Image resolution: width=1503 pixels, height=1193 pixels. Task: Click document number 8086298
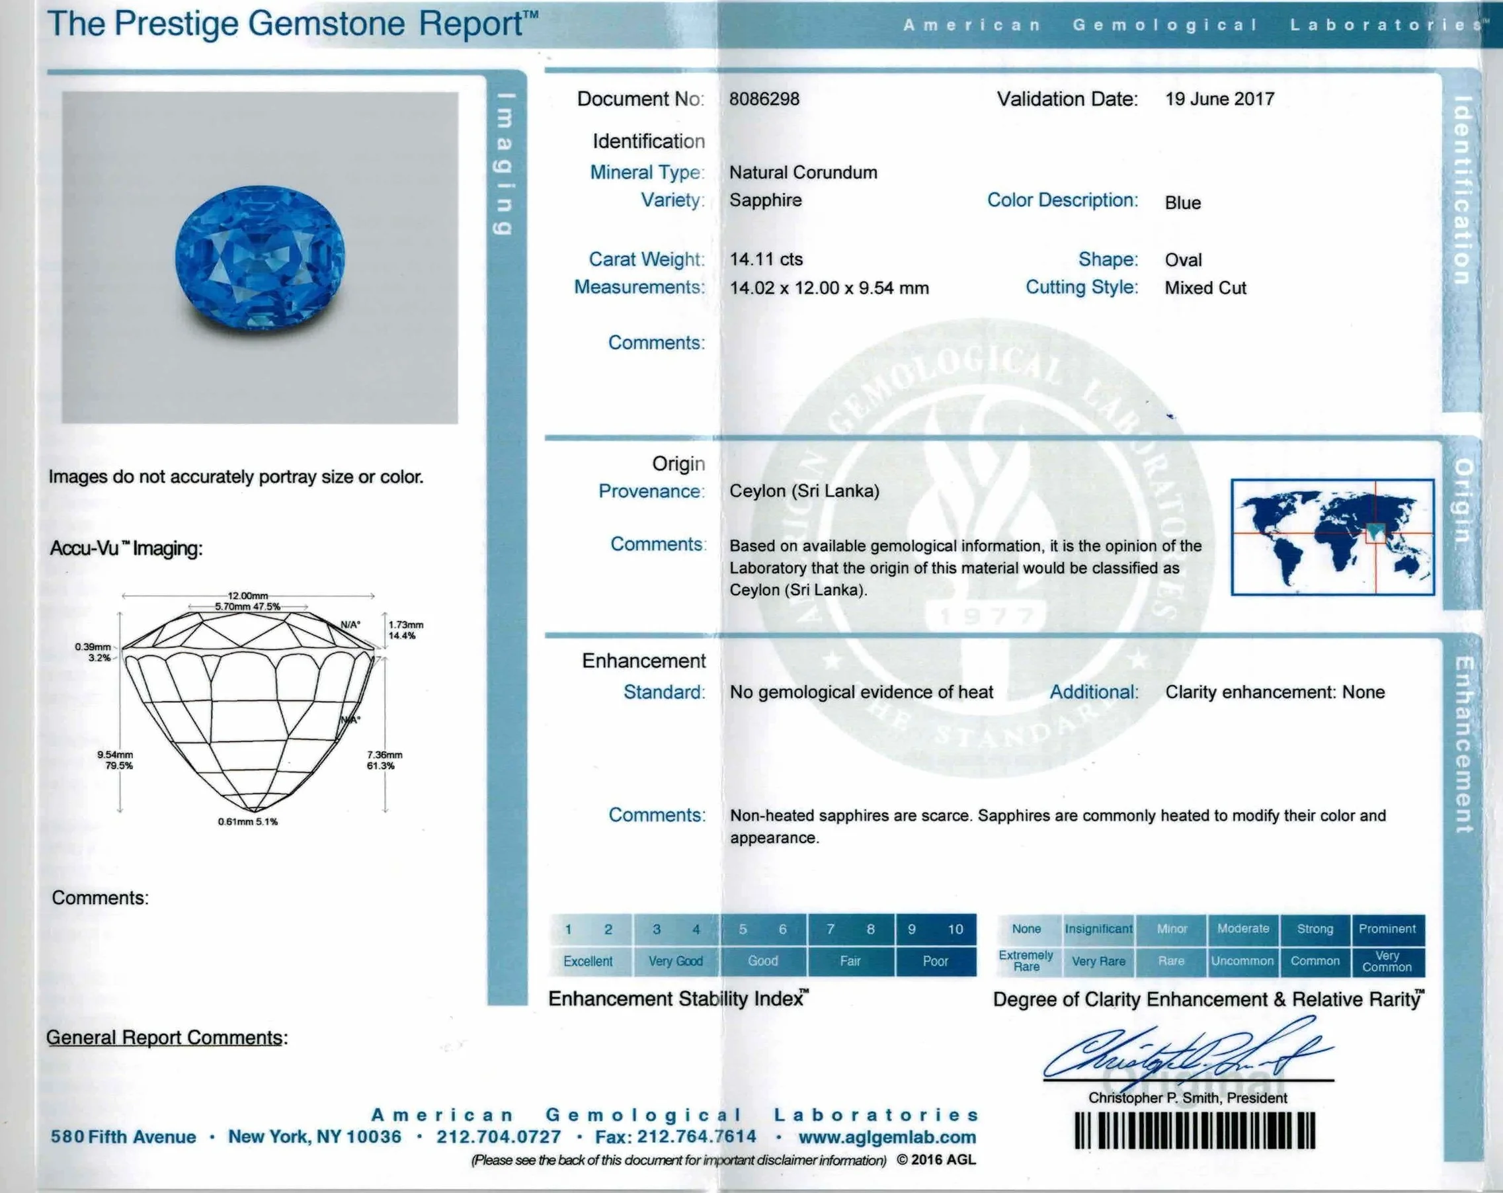tap(764, 99)
